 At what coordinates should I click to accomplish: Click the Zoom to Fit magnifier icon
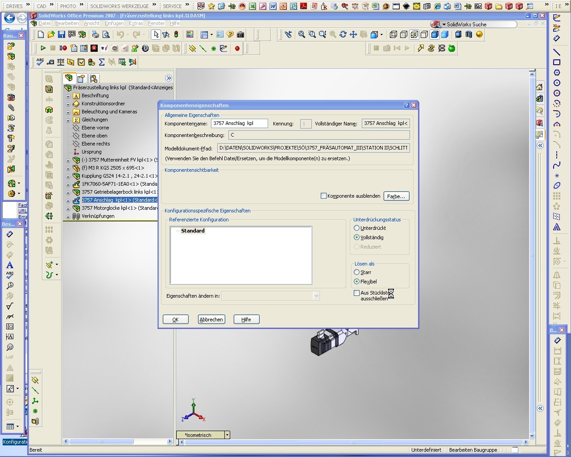[x=302, y=34]
